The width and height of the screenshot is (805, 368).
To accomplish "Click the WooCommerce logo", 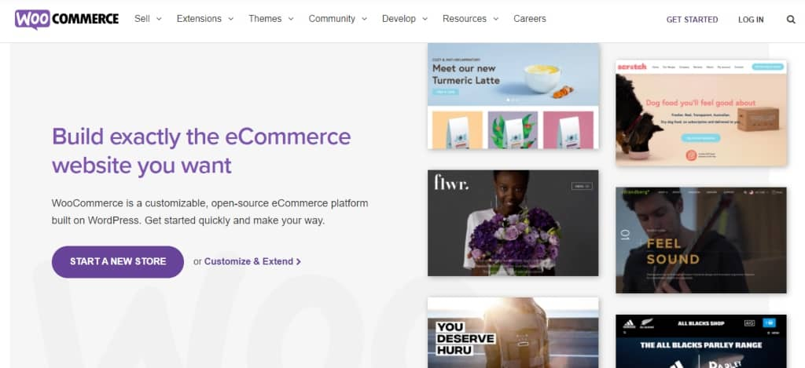I will 67,20.
